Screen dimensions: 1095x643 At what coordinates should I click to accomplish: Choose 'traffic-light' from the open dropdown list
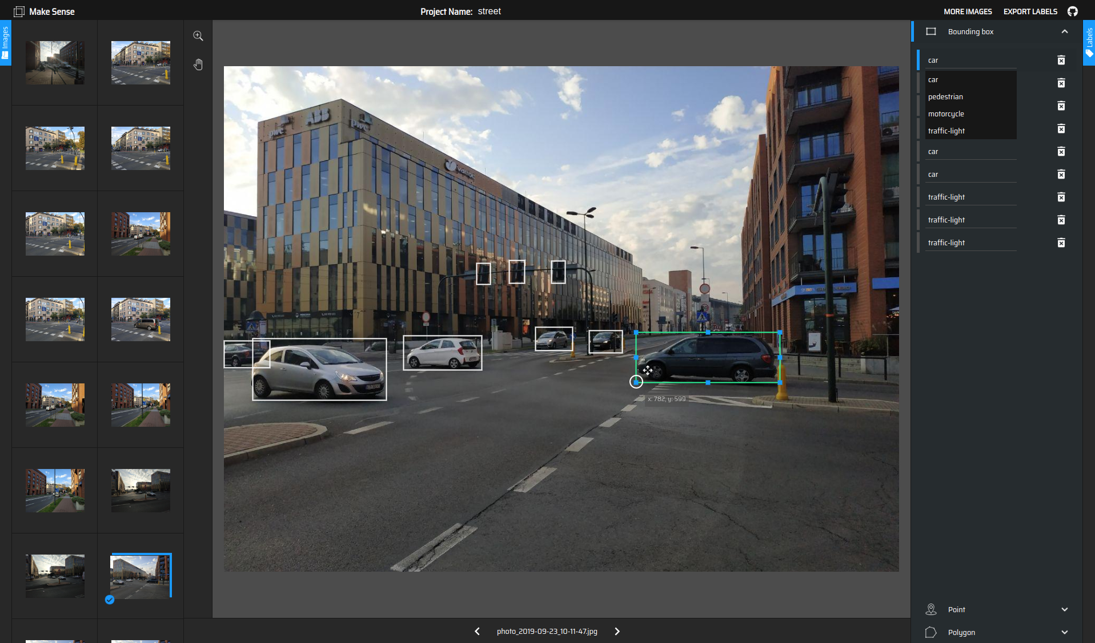[970, 131]
